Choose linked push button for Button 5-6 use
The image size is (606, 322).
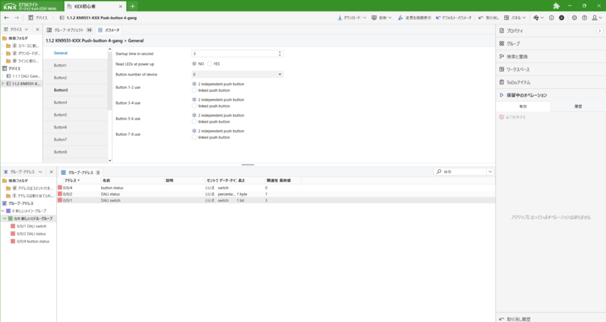tap(195, 121)
